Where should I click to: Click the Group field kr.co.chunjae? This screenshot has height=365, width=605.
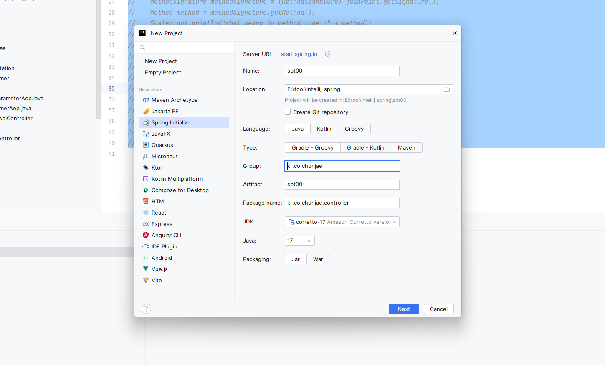342,166
